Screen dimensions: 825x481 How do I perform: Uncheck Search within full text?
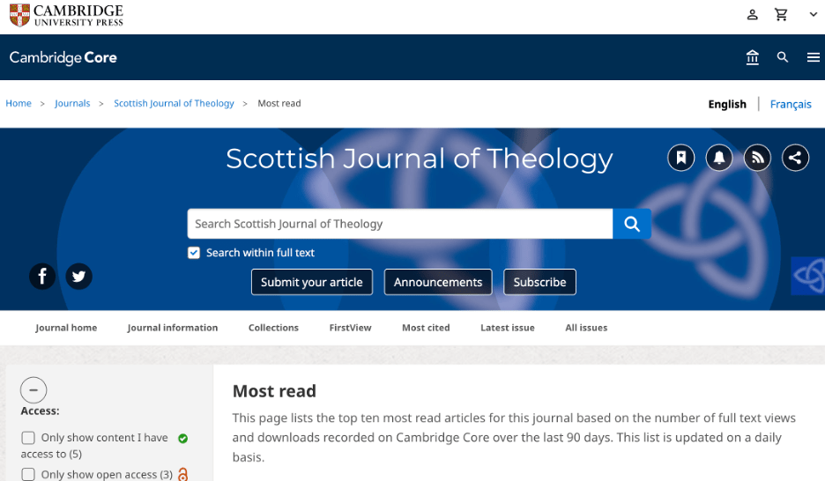[194, 253]
